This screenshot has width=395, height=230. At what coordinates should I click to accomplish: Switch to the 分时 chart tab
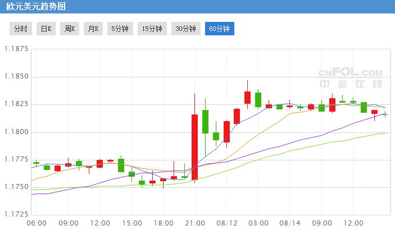21,29
